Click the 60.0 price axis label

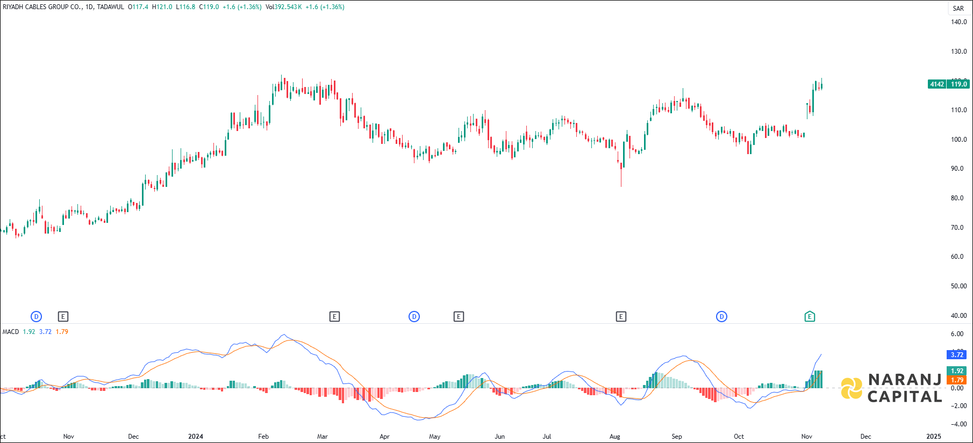coord(957,257)
